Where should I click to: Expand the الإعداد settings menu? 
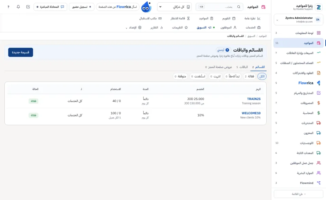tap(133, 28)
